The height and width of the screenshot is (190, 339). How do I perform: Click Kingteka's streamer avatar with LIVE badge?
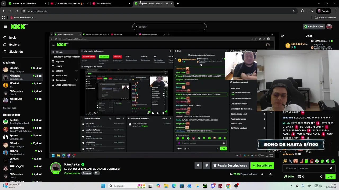pyautogui.click(x=56, y=168)
